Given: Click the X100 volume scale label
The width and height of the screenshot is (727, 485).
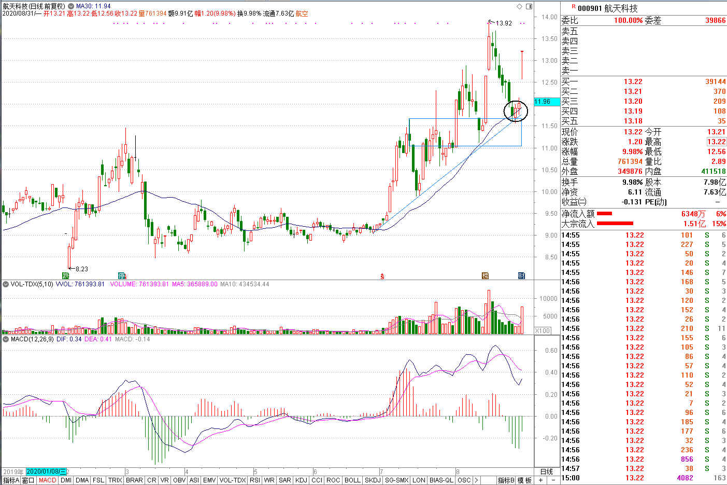Looking at the screenshot, I should click(x=543, y=330).
